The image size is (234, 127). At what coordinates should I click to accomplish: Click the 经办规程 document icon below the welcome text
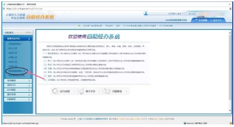55,91
